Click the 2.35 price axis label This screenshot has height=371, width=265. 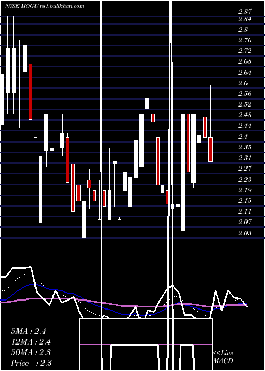245,147
